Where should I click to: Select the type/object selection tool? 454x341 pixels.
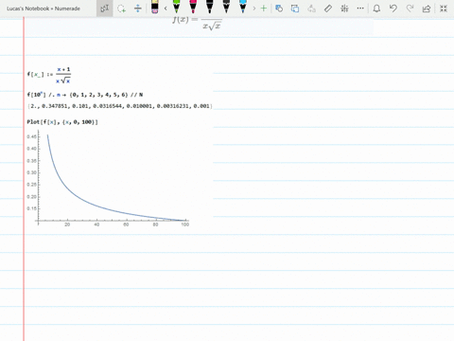pos(105,9)
